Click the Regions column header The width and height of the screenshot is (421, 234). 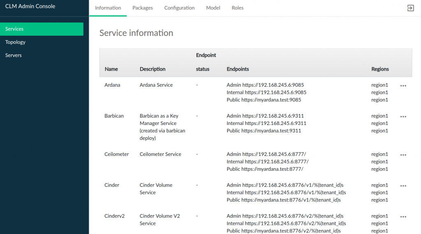point(380,69)
